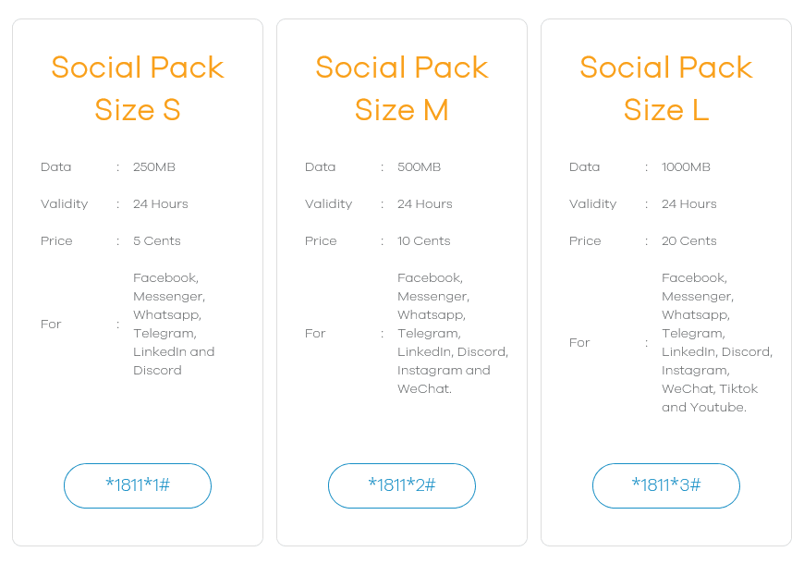Click the *1811*1# code button
Screen dimensions: 804x564
coord(138,485)
